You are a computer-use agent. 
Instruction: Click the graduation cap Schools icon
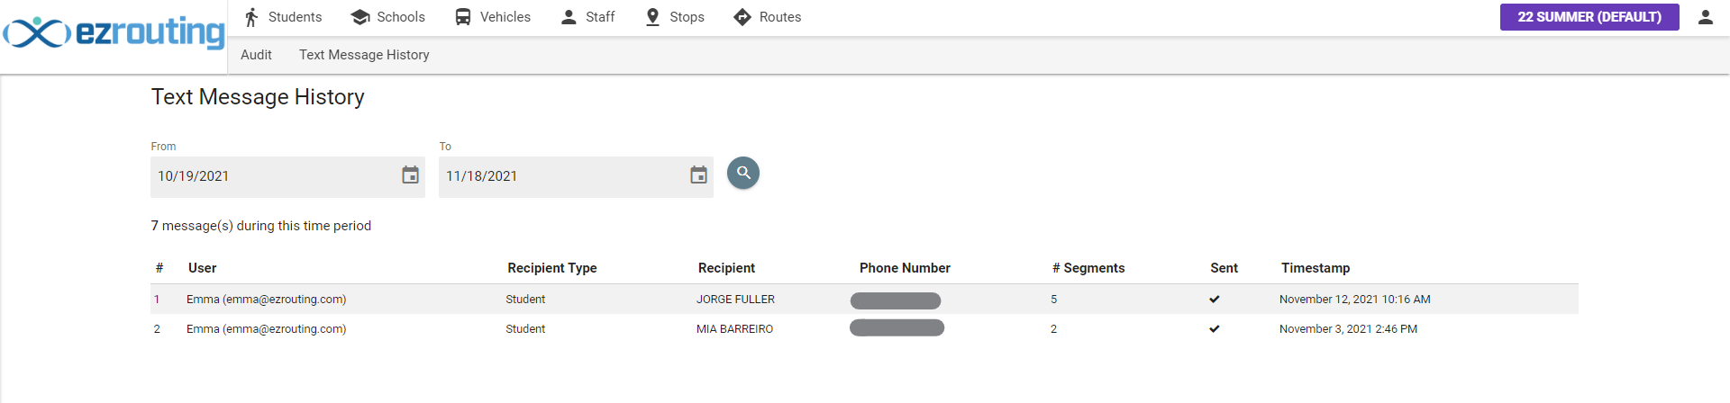[360, 17]
